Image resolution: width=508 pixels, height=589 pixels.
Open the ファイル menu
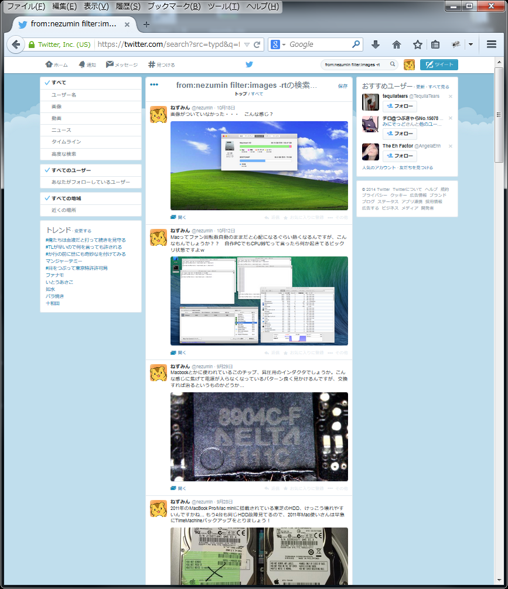coord(26,6)
